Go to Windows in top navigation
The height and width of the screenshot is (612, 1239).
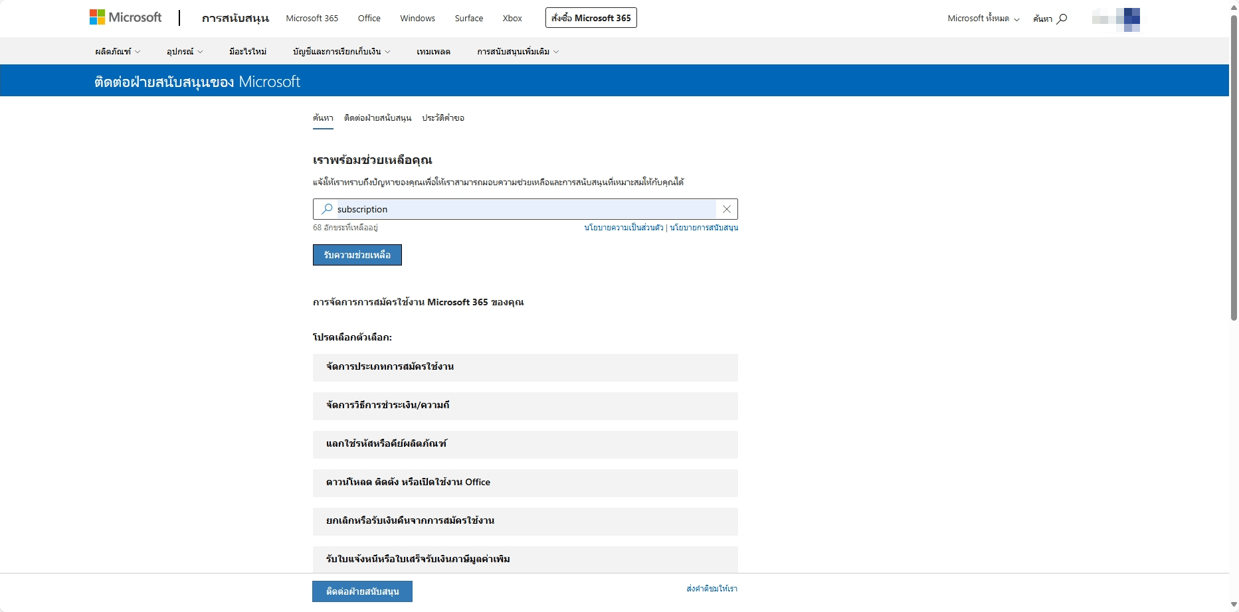pos(418,19)
